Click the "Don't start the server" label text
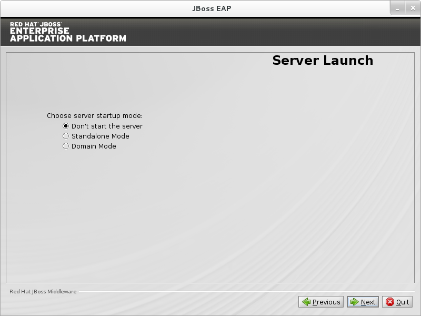This screenshot has width=421, height=316. [107, 126]
